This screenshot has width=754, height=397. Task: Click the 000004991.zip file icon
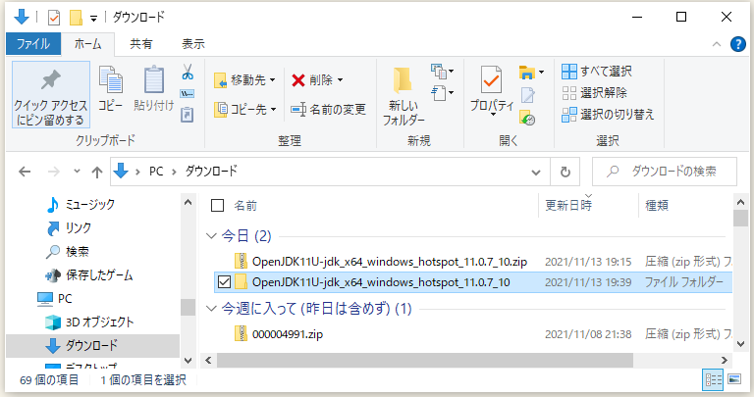click(241, 333)
